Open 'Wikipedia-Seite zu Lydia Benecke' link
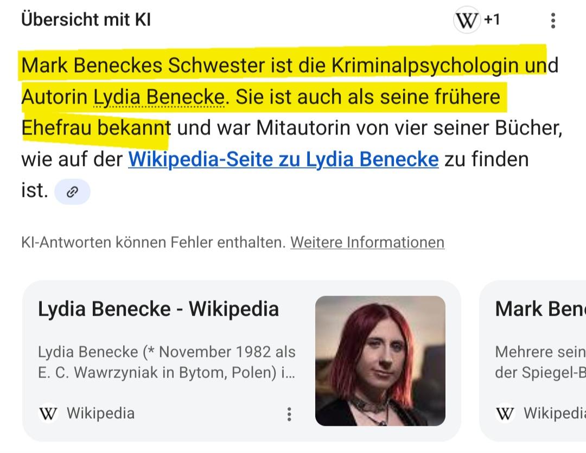Screen dimensions: 586x453 point(283,159)
